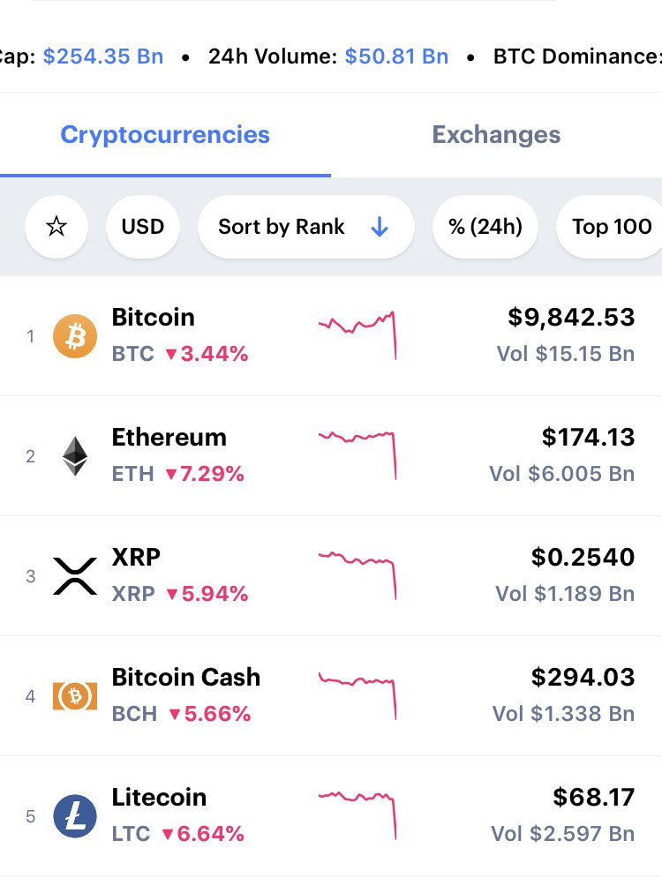Open the 24h Volume $50.81 Bn link
Image resolution: width=662 pixels, height=878 pixels.
[x=396, y=56]
